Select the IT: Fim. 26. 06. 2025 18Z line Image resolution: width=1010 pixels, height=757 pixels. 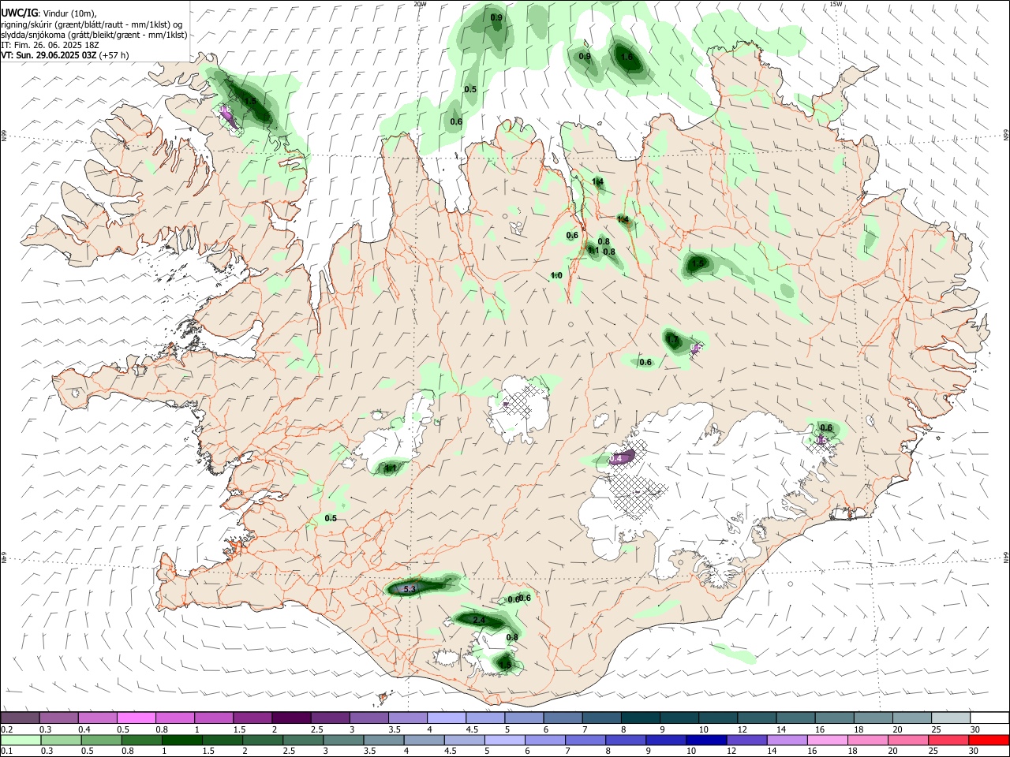click(50, 45)
